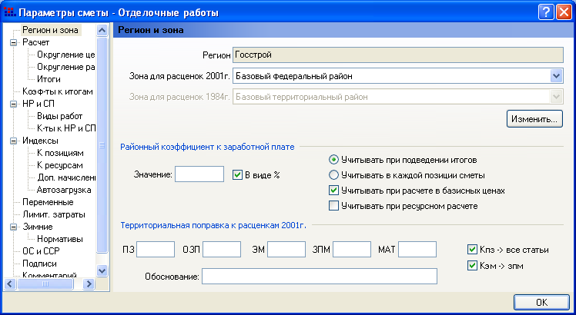Open the Автозагрузка tree item
This screenshot has height=315, width=576.
click(64, 190)
